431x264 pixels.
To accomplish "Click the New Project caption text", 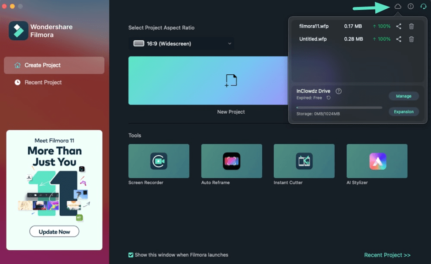I will [x=231, y=111].
